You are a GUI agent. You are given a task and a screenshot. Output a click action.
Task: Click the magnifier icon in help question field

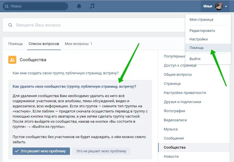pyautogui.click(x=10, y=25)
